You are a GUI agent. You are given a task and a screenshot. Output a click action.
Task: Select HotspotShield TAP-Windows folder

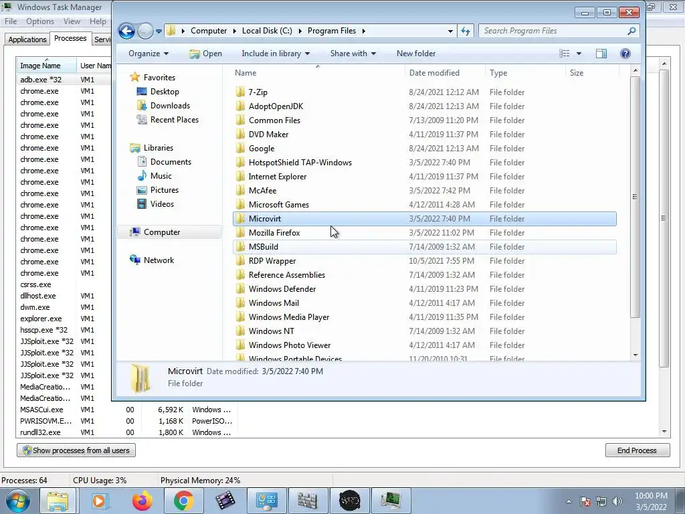(x=300, y=163)
